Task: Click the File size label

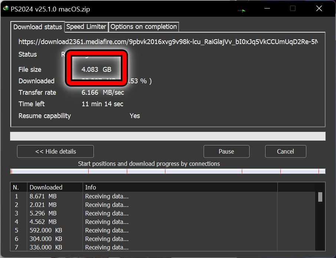Action: coord(30,70)
